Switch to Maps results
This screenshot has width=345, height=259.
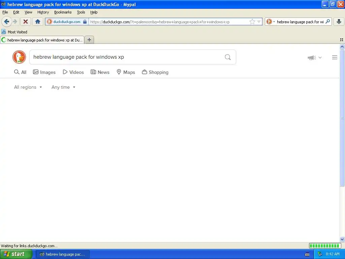[126, 72]
